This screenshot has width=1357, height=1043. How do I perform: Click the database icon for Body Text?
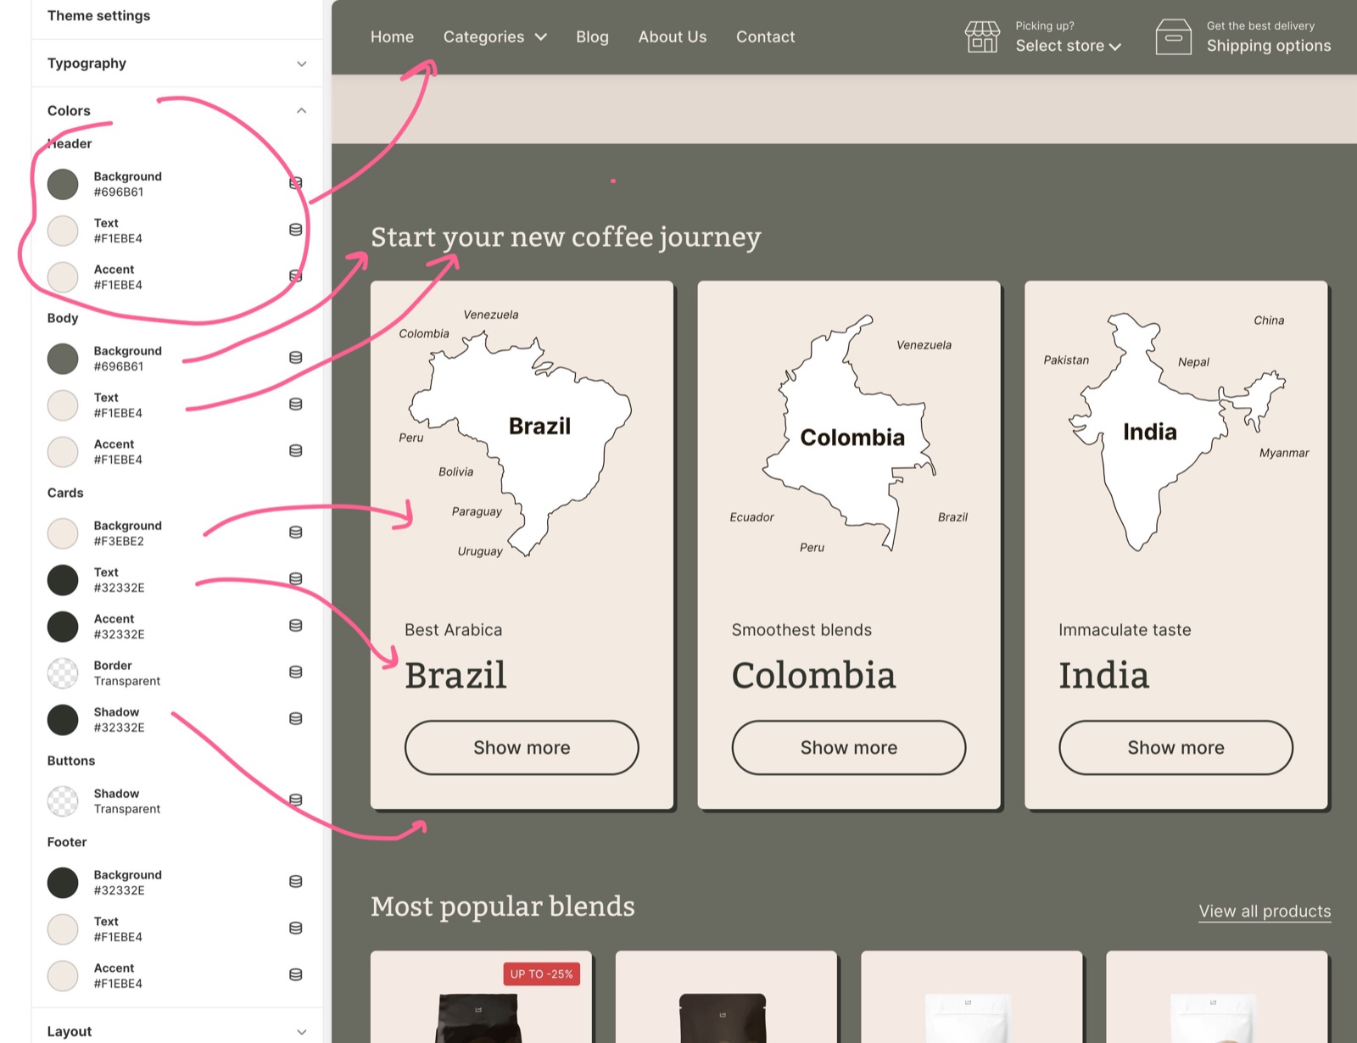(296, 404)
